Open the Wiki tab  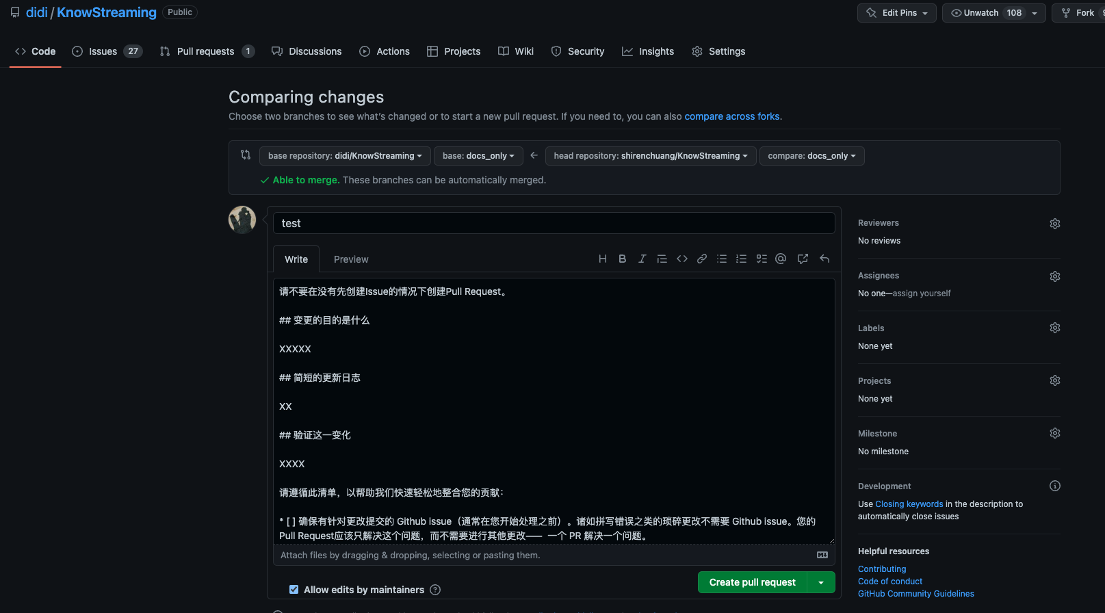pos(516,51)
